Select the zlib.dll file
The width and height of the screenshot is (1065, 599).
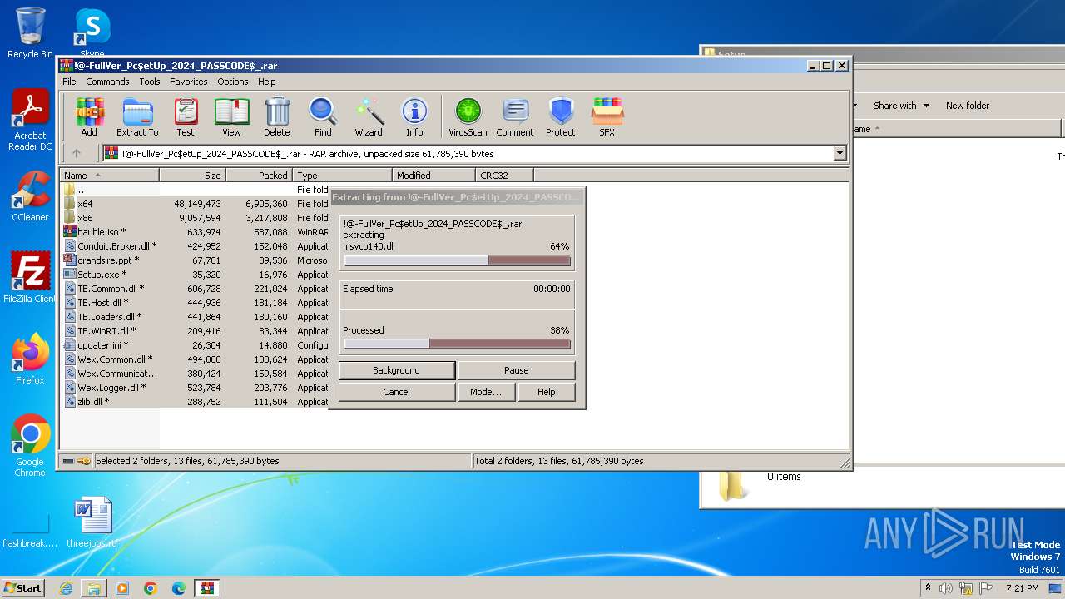point(196,402)
